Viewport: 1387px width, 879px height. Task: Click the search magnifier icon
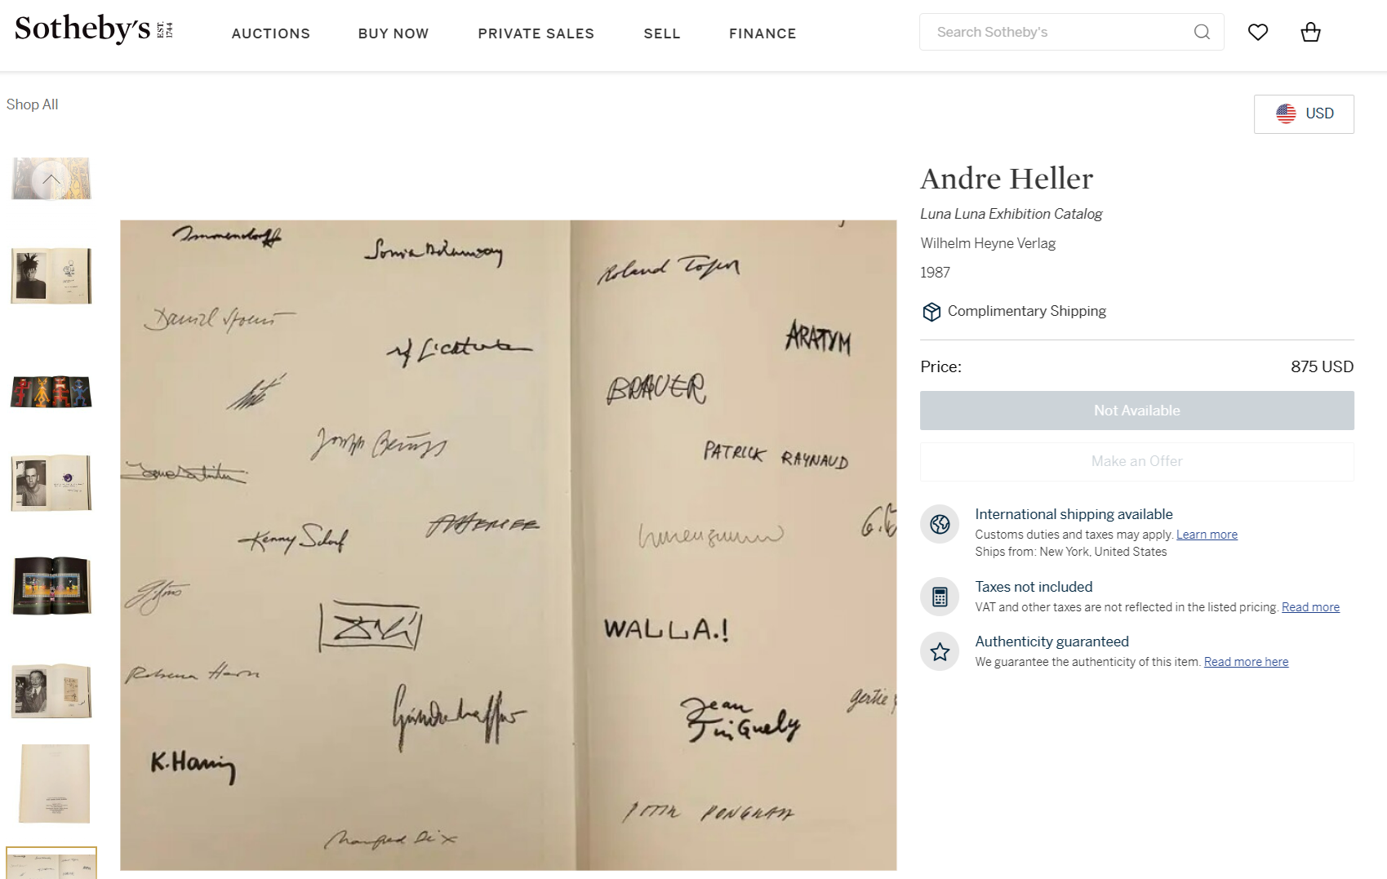(1202, 32)
